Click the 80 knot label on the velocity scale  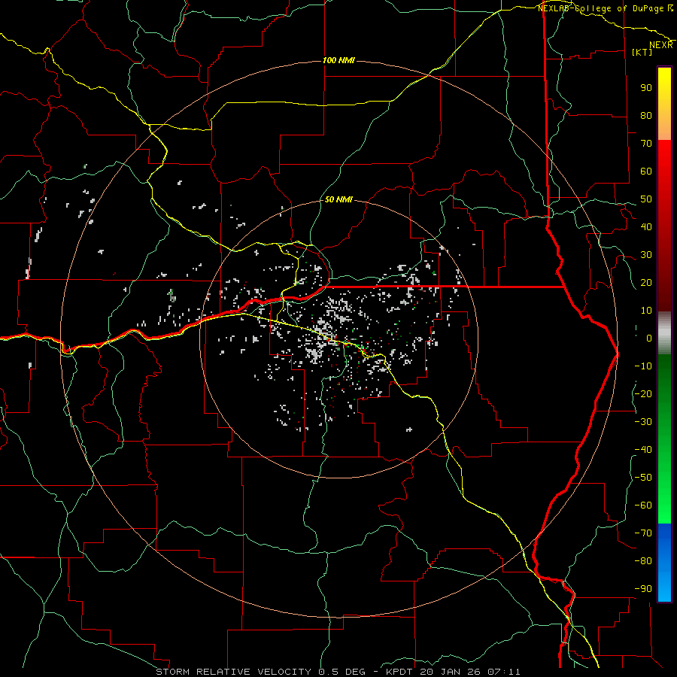coord(646,115)
